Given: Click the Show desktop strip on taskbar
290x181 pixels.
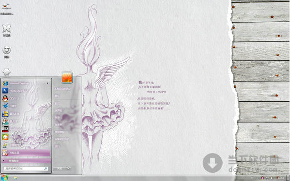Looking at the screenshot, I should pyautogui.click(x=288, y=178).
